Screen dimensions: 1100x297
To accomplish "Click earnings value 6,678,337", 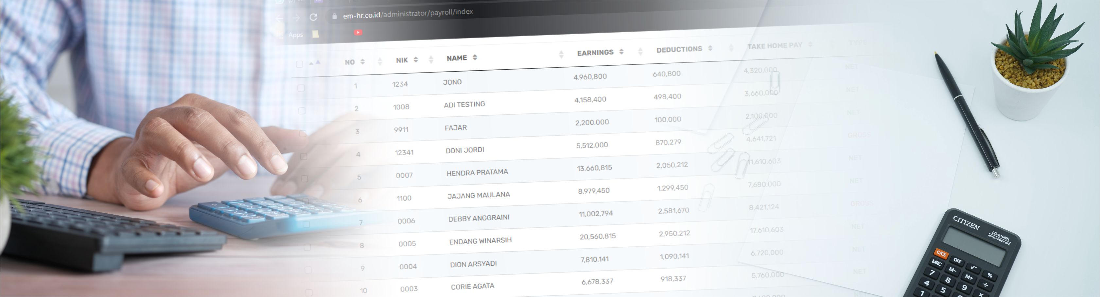I will tap(597, 282).
